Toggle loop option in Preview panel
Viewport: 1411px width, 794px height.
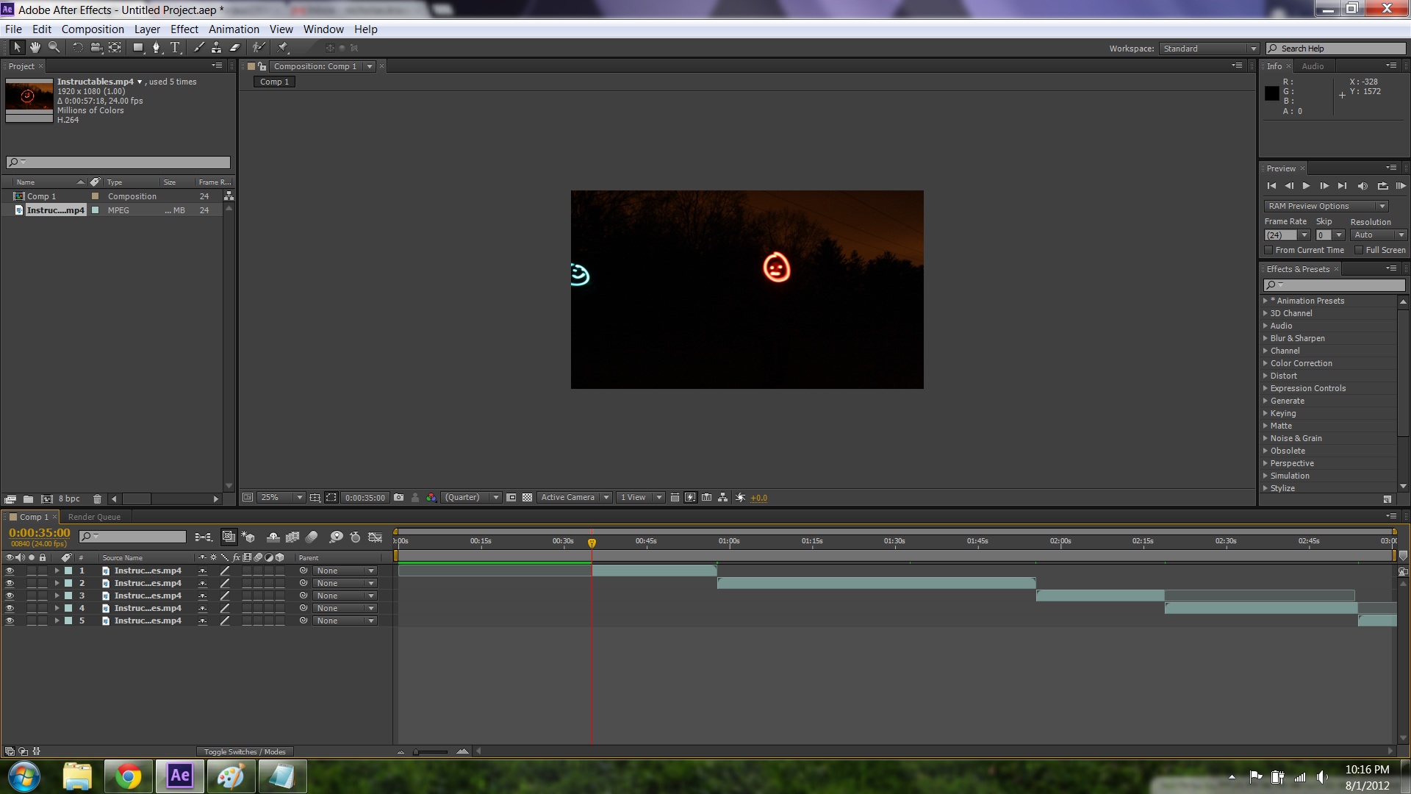click(1382, 186)
